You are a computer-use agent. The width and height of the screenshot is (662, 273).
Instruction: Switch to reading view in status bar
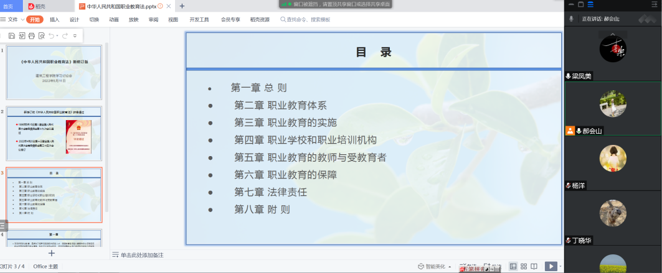(534, 266)
